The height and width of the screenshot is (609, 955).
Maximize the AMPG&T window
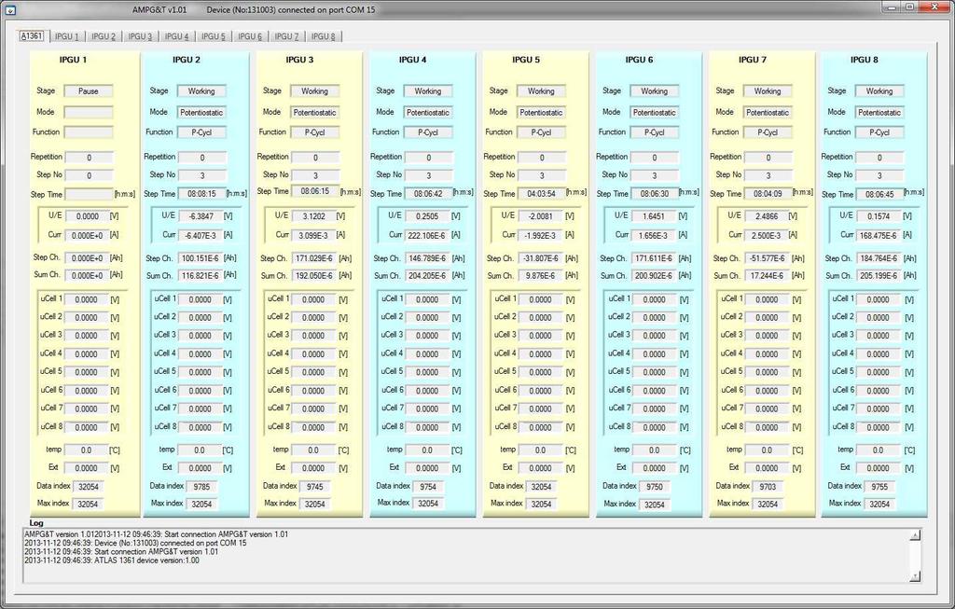(910, 7)
